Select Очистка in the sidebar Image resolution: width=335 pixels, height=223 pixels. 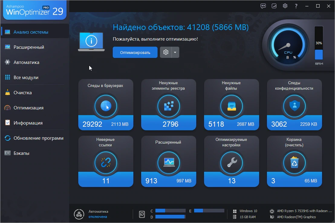pyautogui.click(x=35, y=93)
